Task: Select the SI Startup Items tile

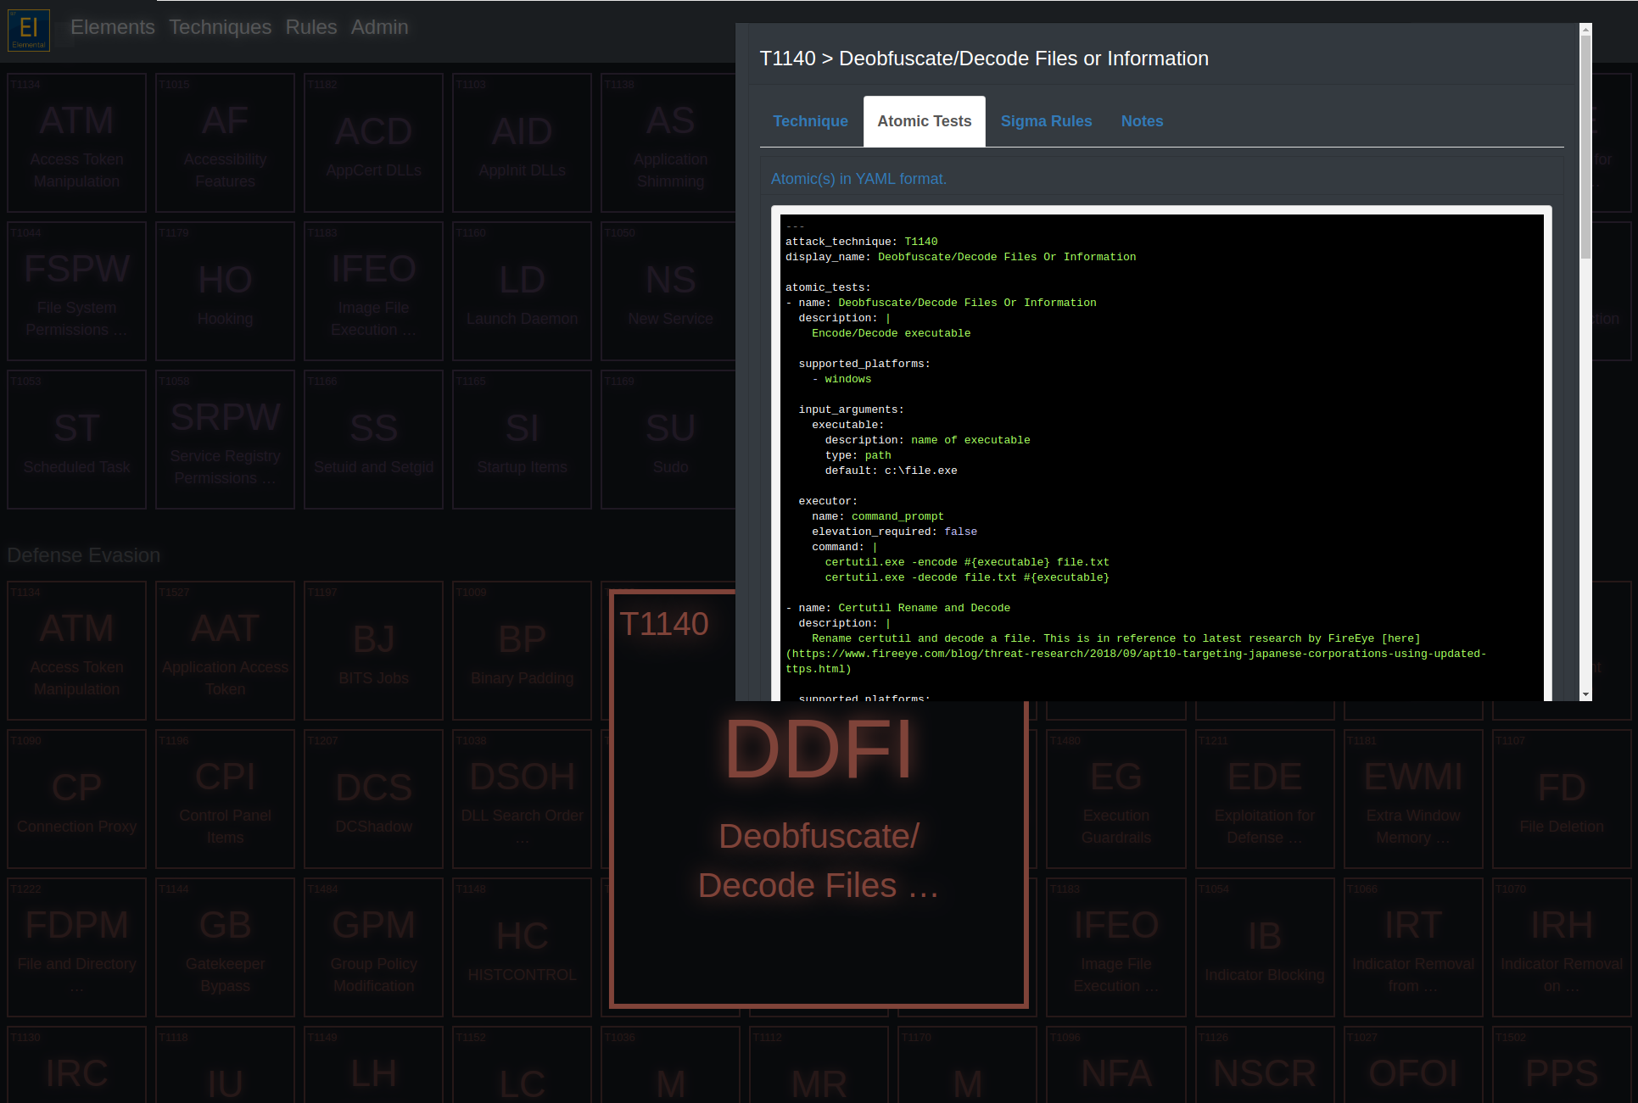Action: [x=523, y=439]
